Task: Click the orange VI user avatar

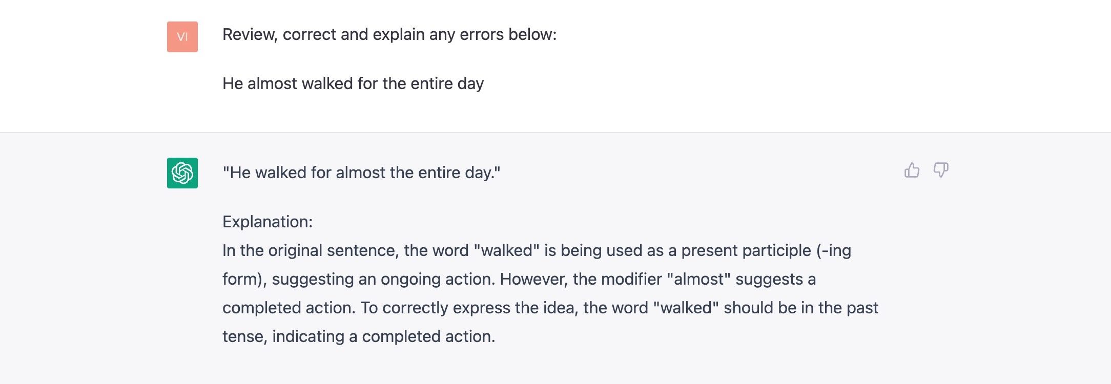Action: pyautogui.click(x=182, y=37)
